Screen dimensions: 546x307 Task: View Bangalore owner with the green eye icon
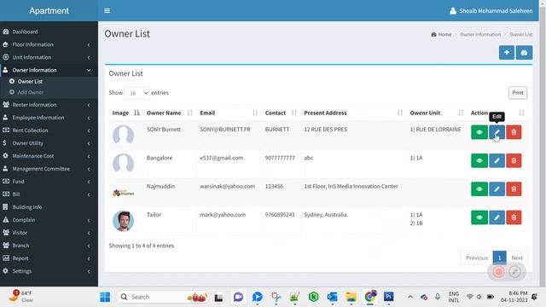tap(479, 161)
